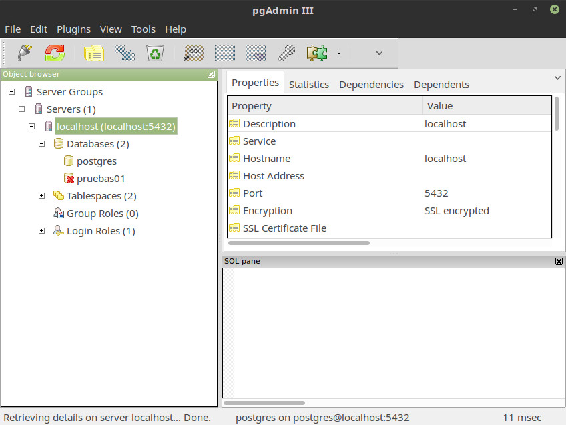Screen dimensions: 566x425
Task: Switch to the Statistics tab
Action: tap(309, 85)
